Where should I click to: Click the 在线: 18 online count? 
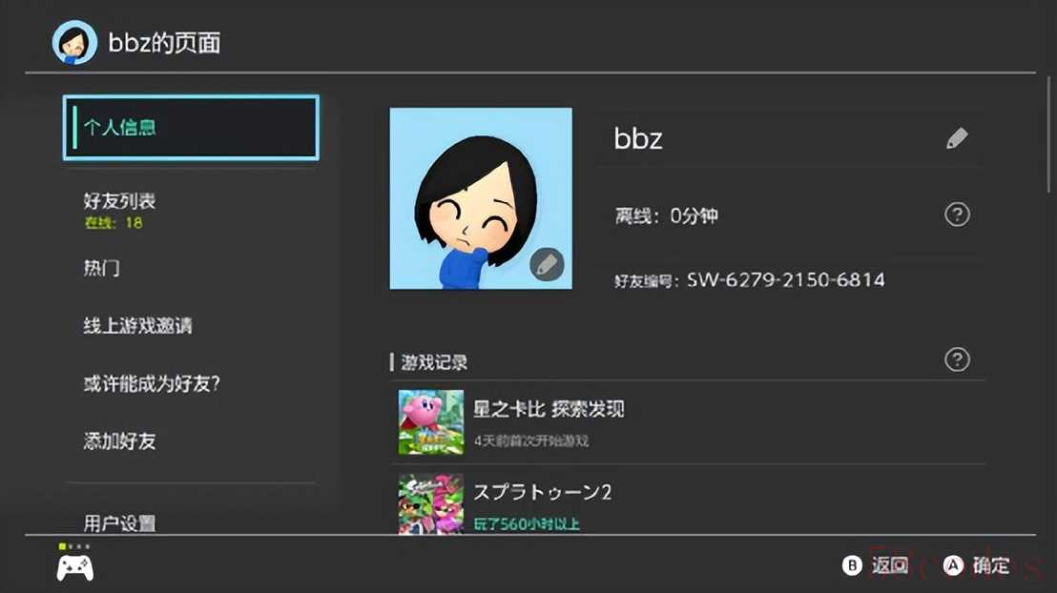[x=114, y=223]
